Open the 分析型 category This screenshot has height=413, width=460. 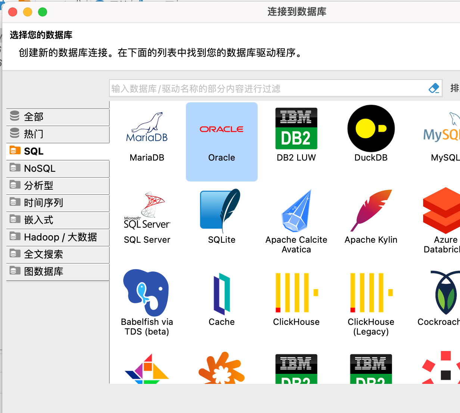[x=58, y=186]
